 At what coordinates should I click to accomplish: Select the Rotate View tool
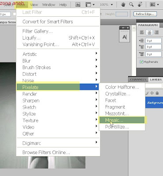[140, 4]
